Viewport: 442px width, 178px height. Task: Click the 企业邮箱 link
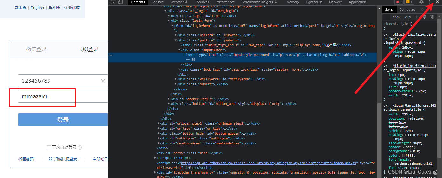click(72, 8)
